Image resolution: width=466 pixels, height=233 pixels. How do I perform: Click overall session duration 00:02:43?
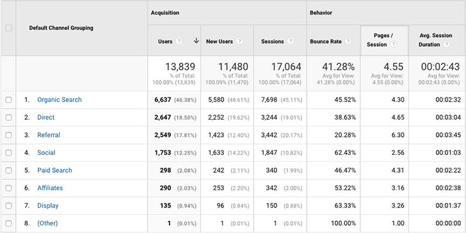point(440,67)
